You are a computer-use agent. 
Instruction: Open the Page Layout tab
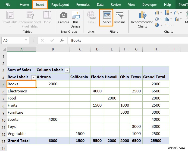60,5
